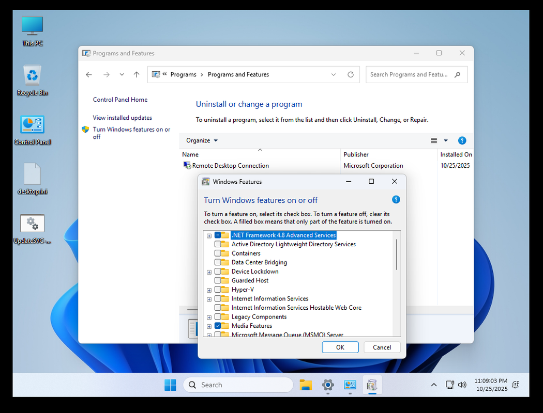Switch to Control Panel taskbar icon
Viewport: 543px width, 413px height.
(350, 385)
